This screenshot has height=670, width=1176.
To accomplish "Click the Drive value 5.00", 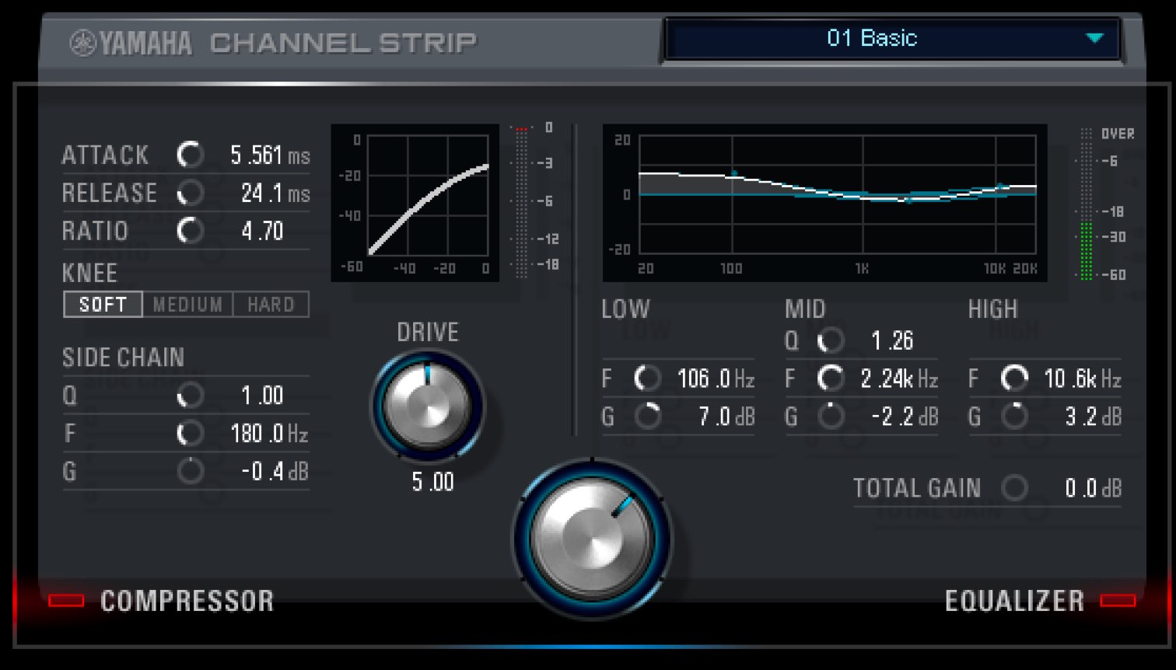I will pyautogui.click(x=432, y=482).
